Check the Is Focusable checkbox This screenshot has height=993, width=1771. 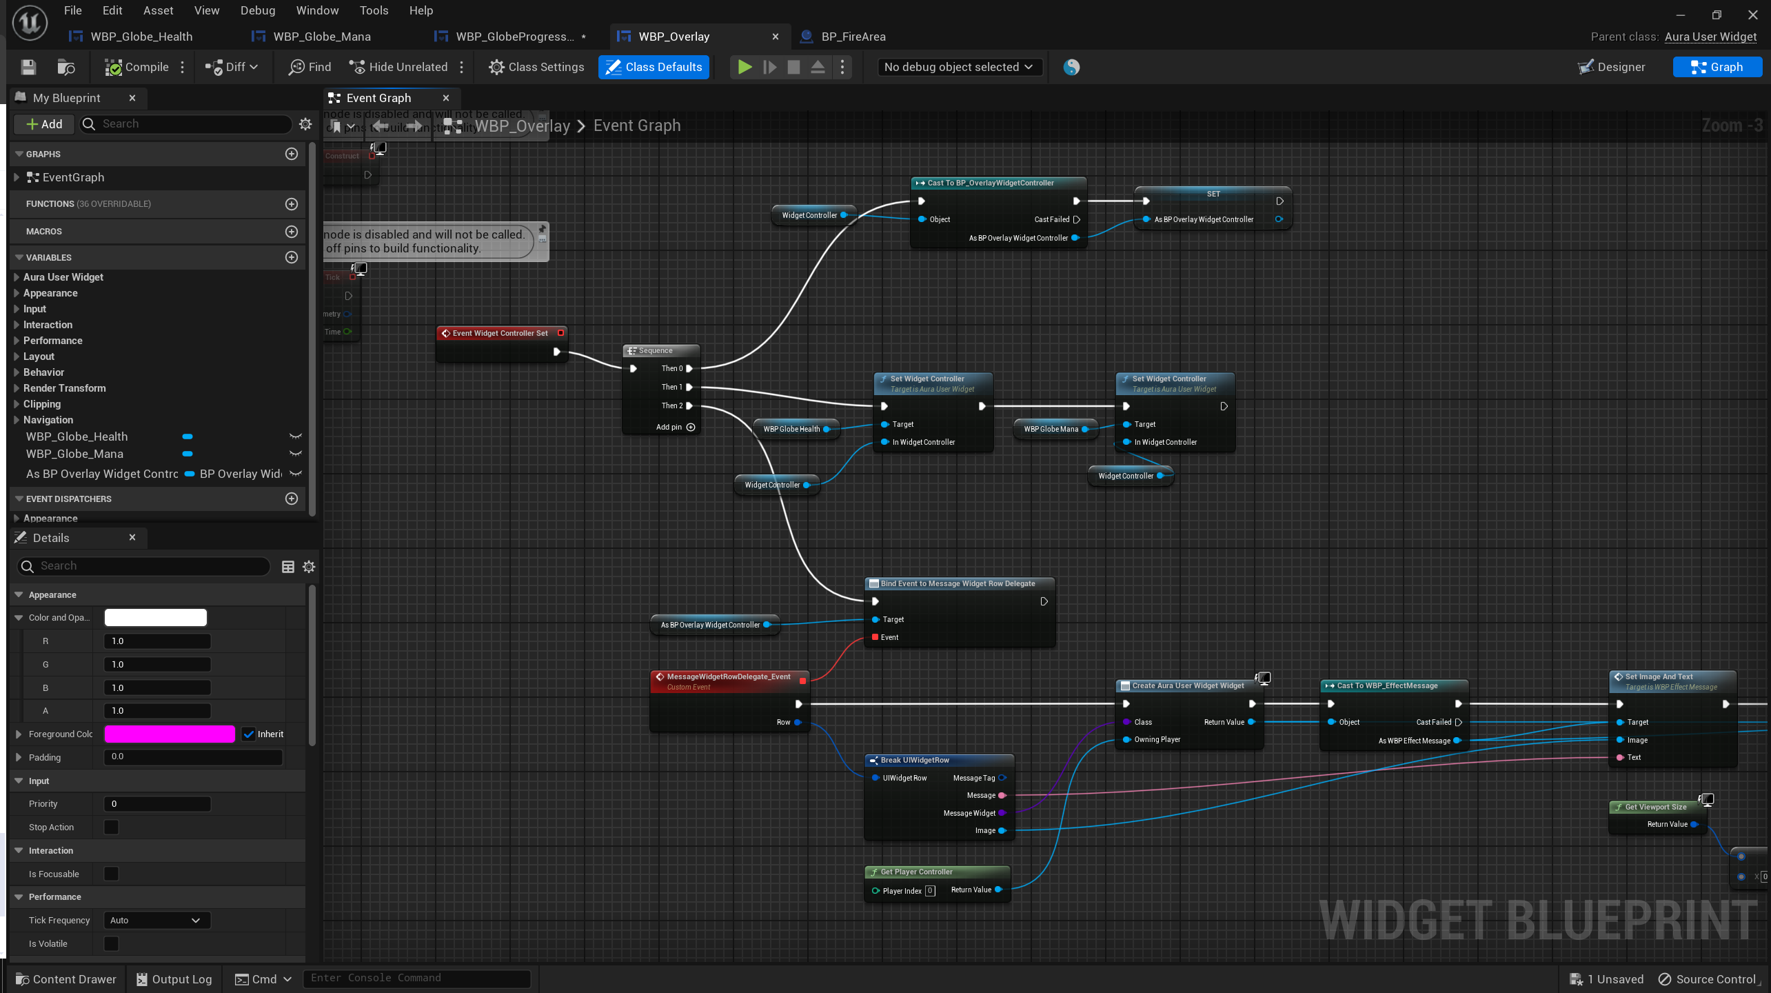coord(111,874)
